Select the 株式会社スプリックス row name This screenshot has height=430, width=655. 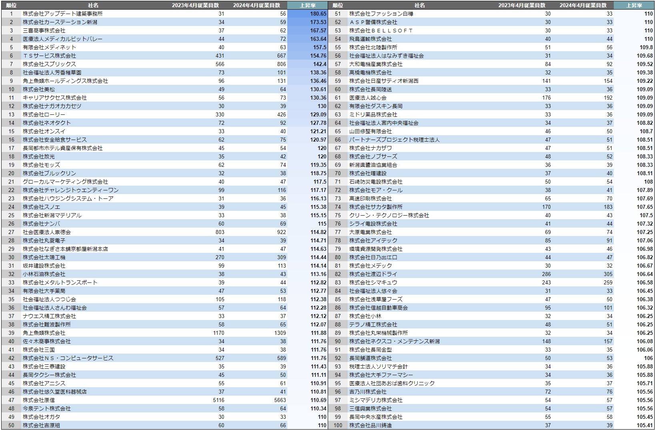click(x=49, y=64)
